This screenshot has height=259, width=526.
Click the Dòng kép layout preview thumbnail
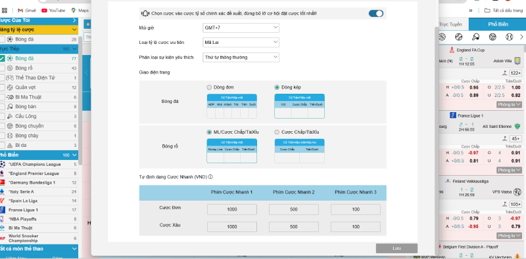click(299, 106)
